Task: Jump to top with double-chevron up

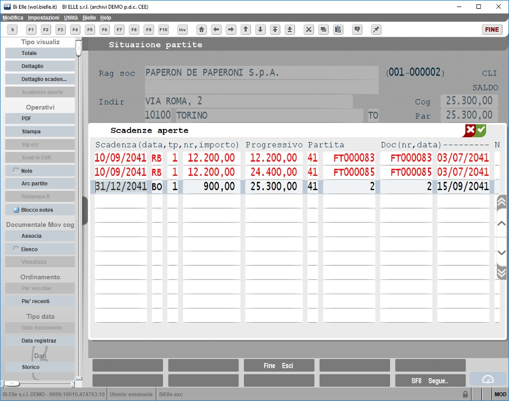Action: coord(501,202)
